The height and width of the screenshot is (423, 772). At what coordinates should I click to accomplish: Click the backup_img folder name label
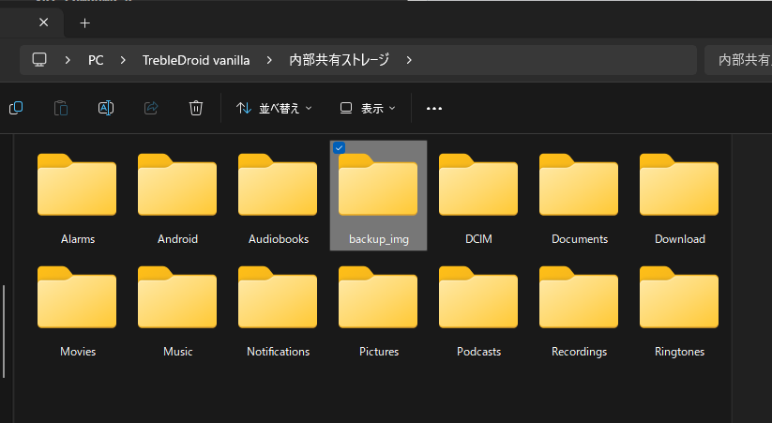379,239
